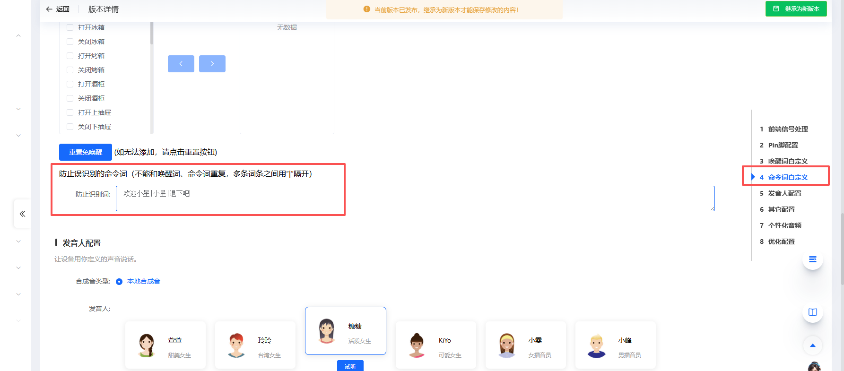Open the documentation book icon
The image size is (844, 371).
[813, 312]
